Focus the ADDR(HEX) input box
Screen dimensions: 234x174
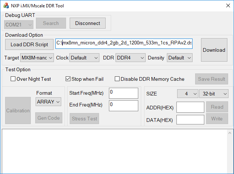pyautogui.click(x=190, y=107)
